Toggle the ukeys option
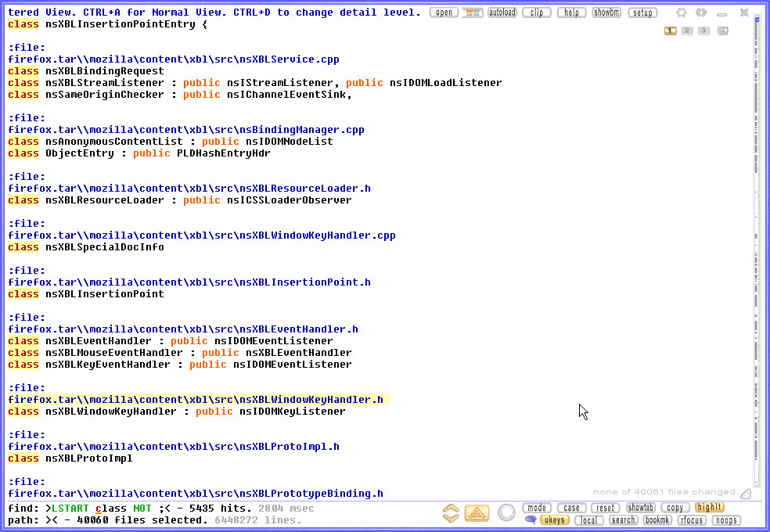The width and height of the screenshot is (770, 532). point(555,520)
